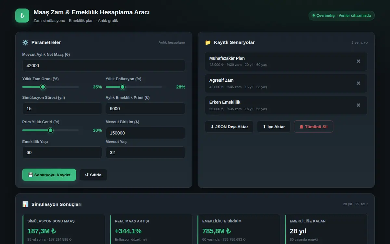Click the "28 yıl · 29 satır" summary
This screenshot has width=390, height=244.
(355, 204)
